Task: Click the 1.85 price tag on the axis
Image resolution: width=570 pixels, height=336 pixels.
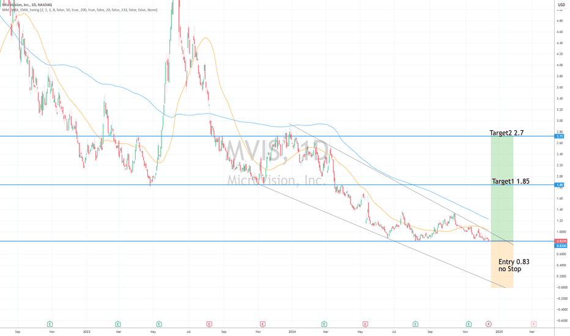Action: coord(560,185)
